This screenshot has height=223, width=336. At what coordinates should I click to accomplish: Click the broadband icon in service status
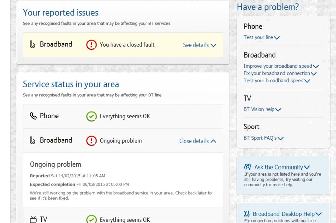click(x=32, y=140)
